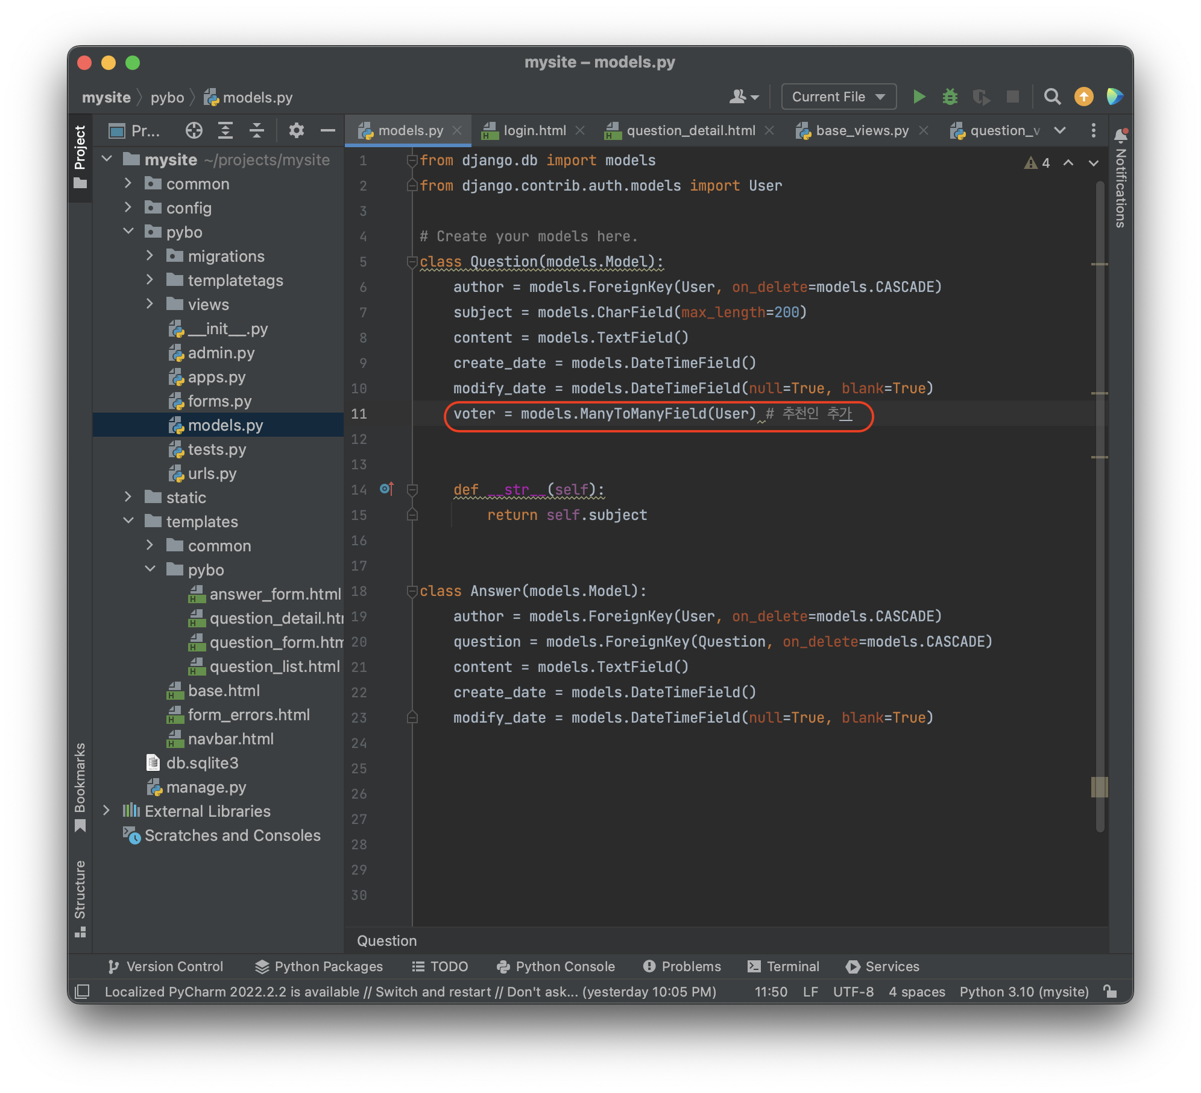The height and width of the screenshot is (1093, 1201).
Task: Click the Expand All icon in Project panel
Action: 225,130
